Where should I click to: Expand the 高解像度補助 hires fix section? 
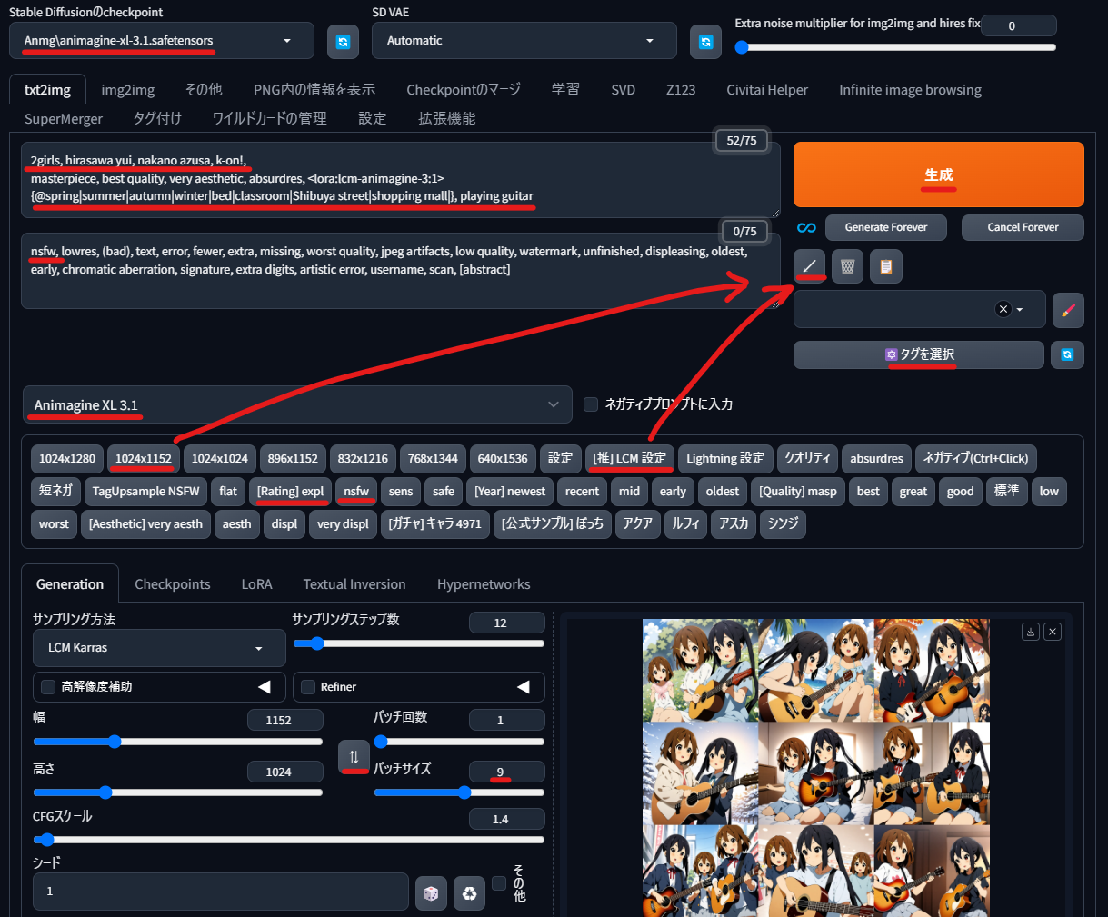click(265, 686)
